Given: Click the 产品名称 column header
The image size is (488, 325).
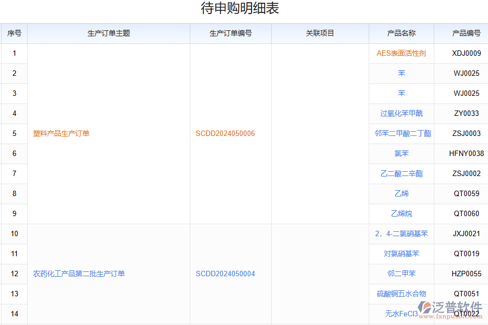Looking at the screenshot, I should (401, 33).
